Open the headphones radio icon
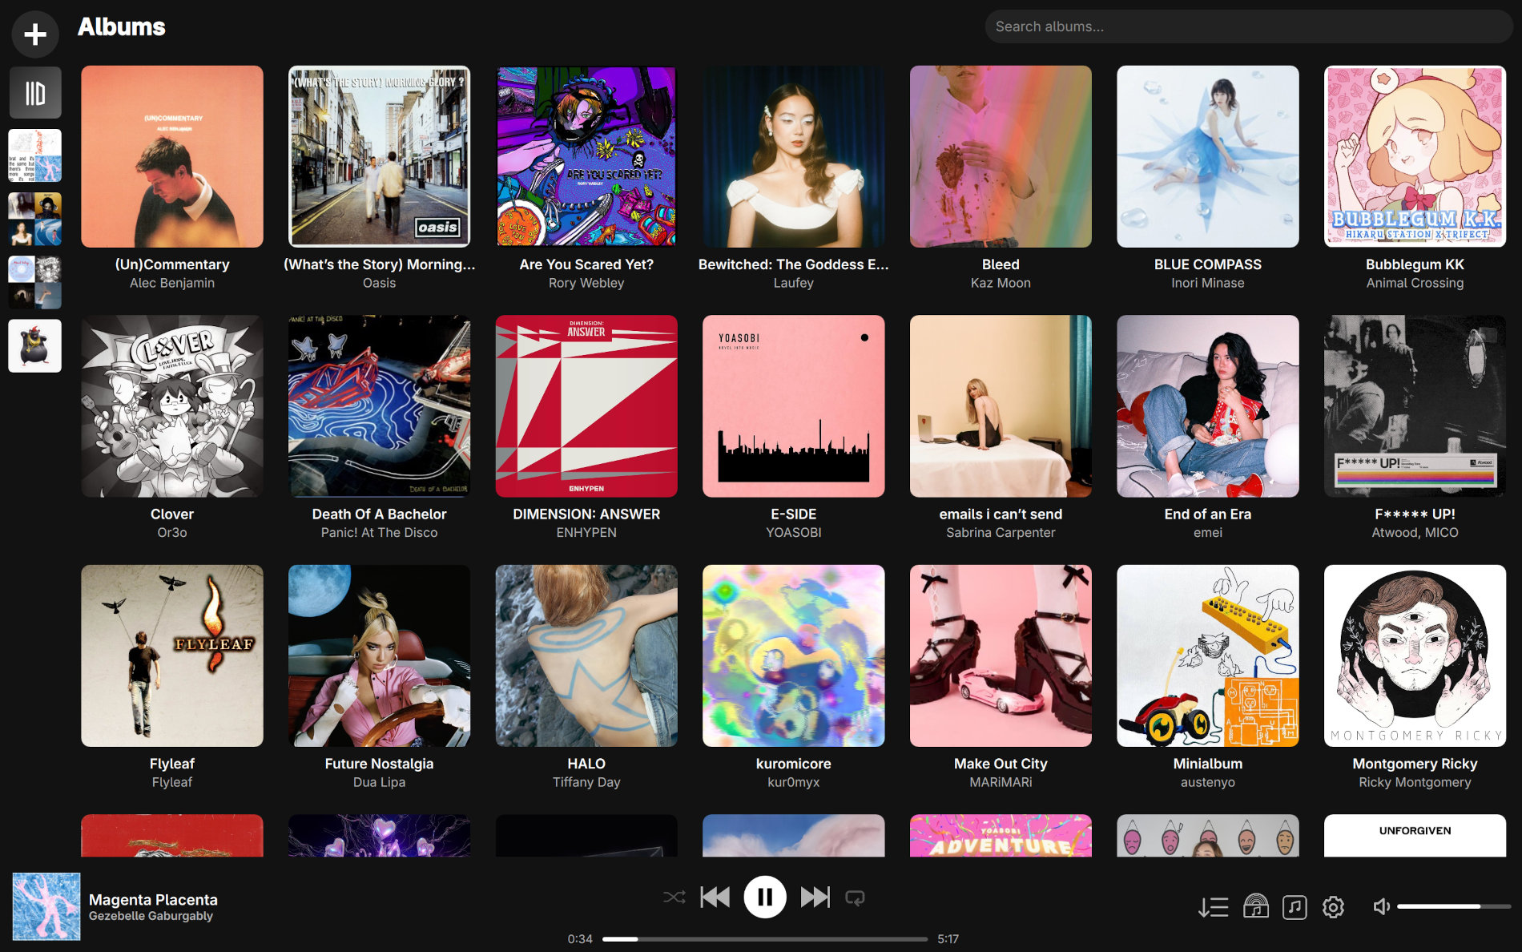Screen dimensions: 1522x952 (1255, 906)
